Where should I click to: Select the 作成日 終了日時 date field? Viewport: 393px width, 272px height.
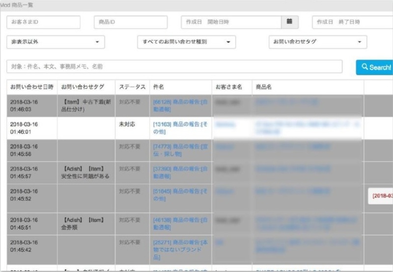(352, 22)
